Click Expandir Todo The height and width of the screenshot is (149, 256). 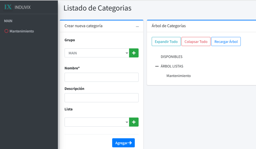(x=166, y=42)
